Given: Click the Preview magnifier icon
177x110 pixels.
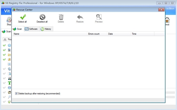Looking at the screenshot, I should pos(99,17).
